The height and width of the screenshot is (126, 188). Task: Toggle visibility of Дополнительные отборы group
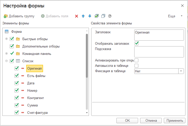point(12,46)
